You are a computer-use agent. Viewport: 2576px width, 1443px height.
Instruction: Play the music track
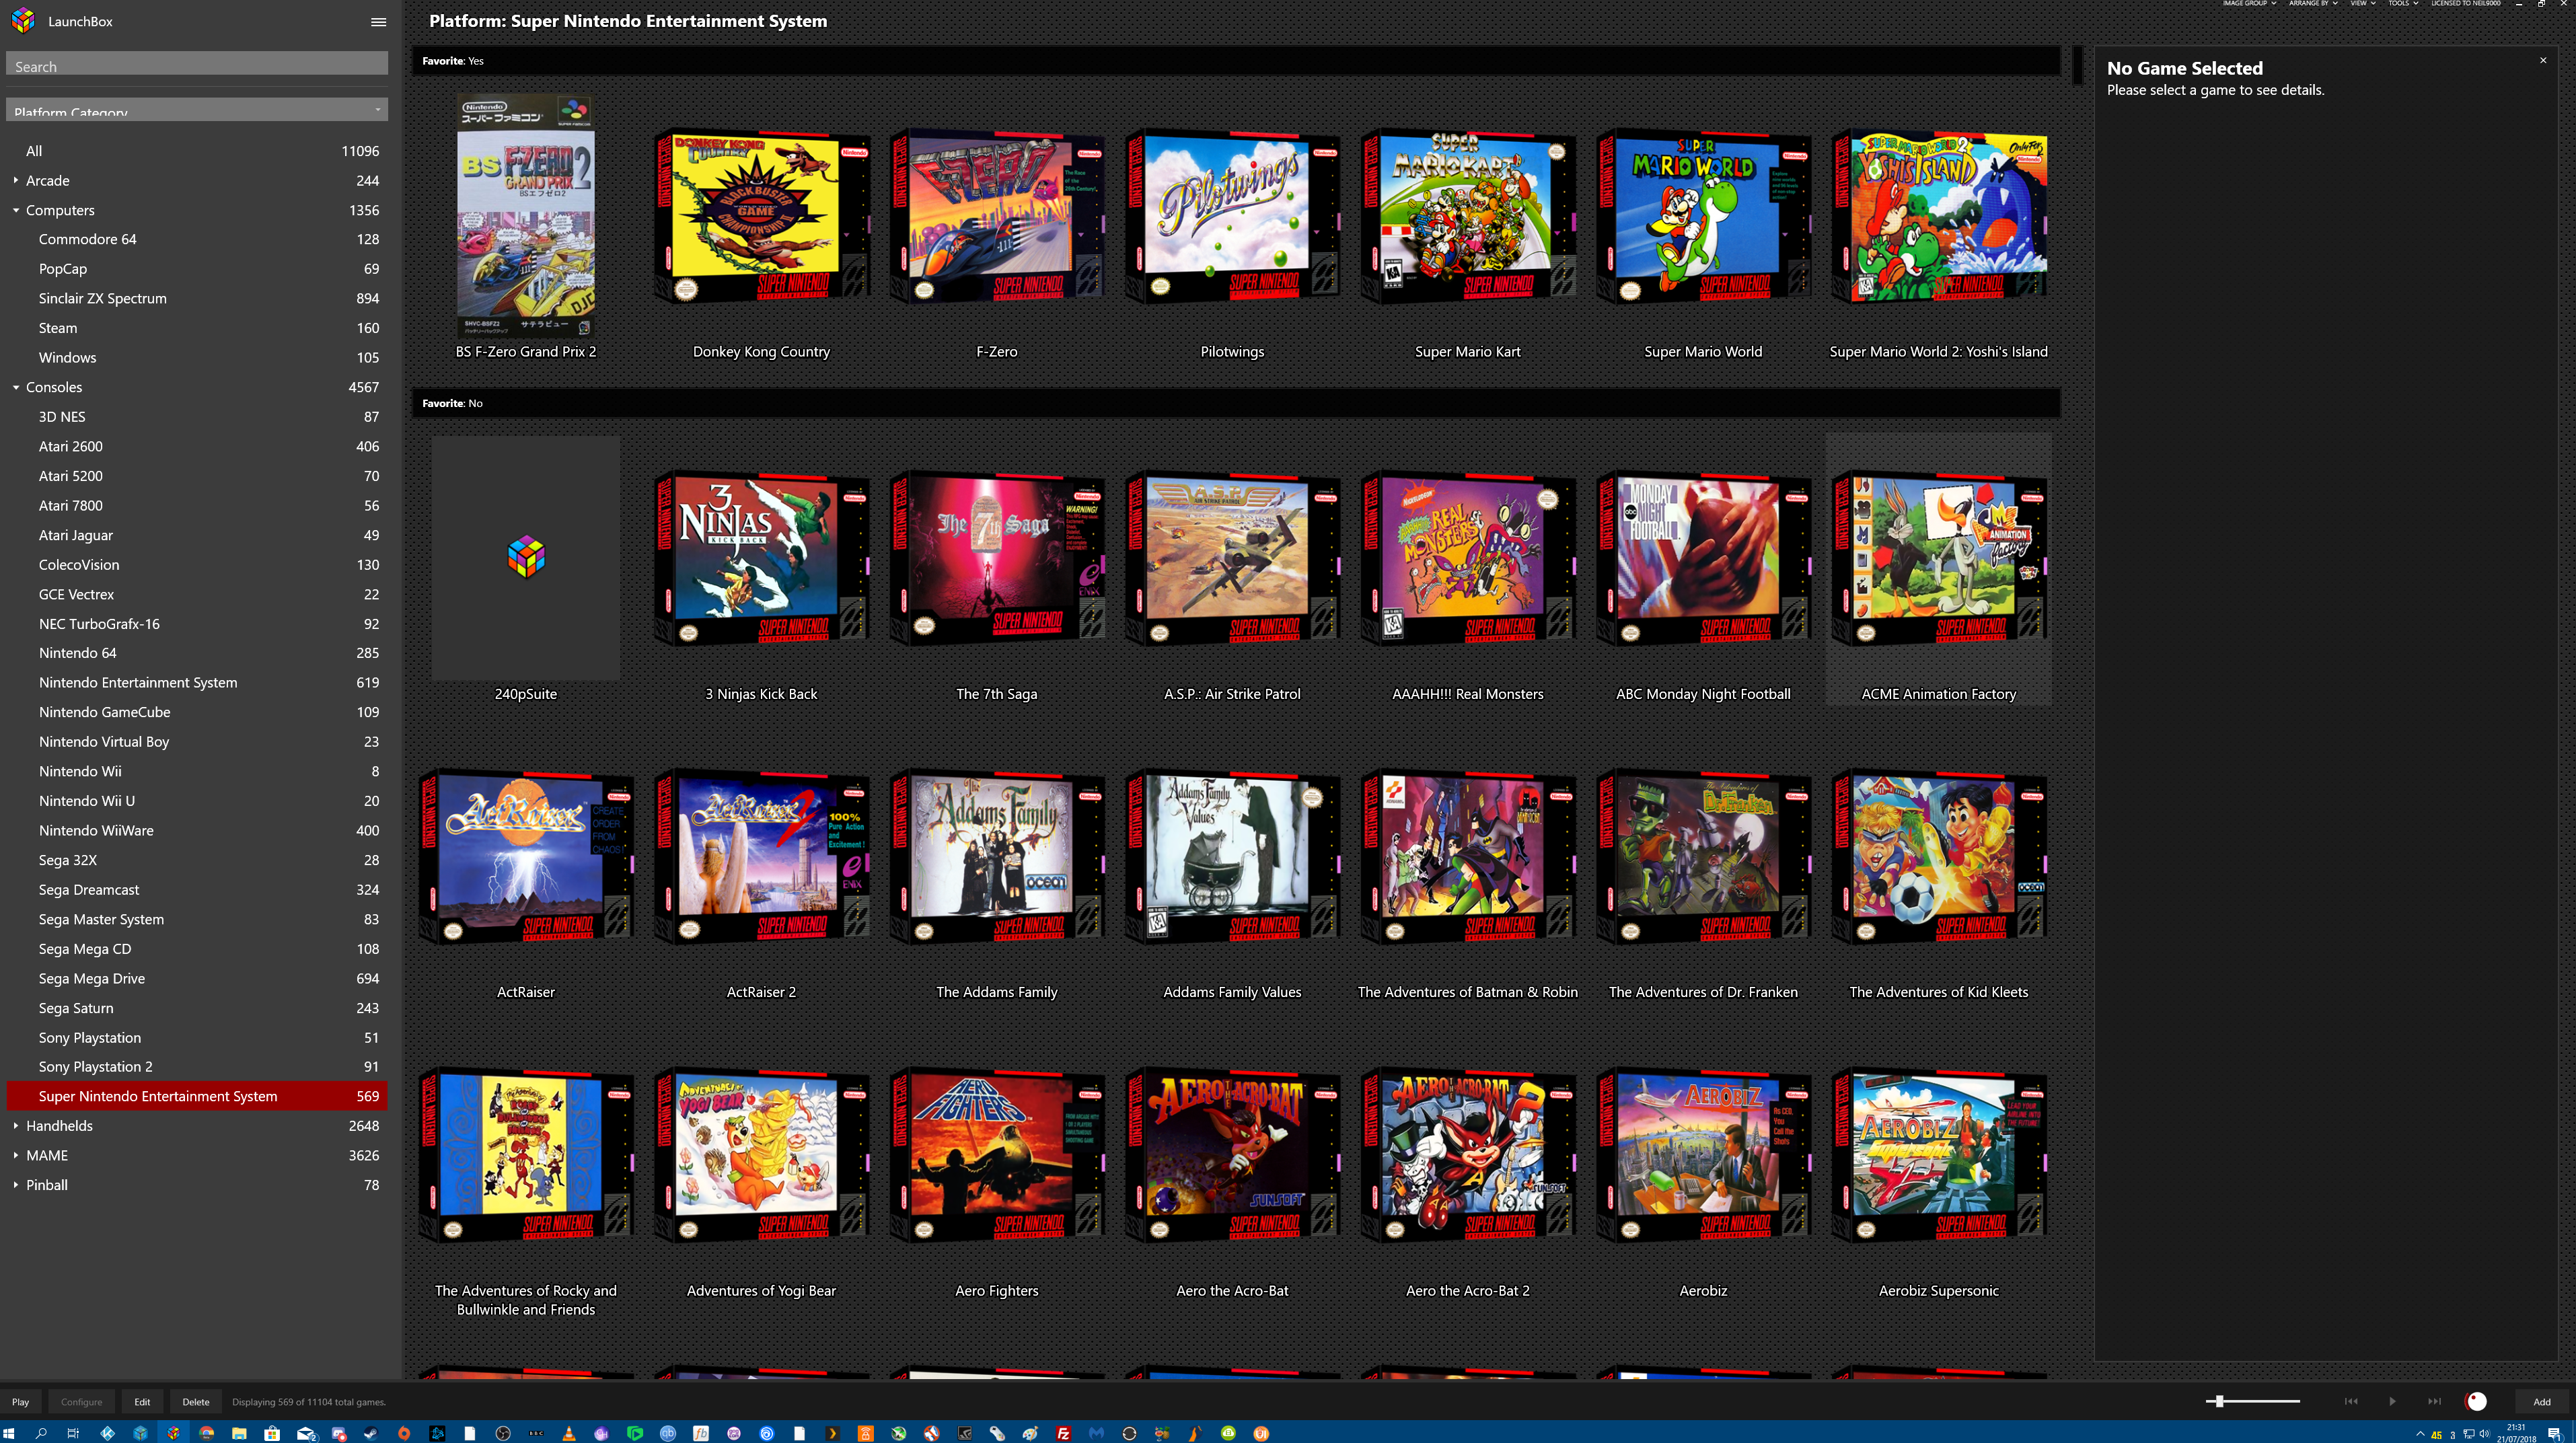click(x=2392, y=1401)
